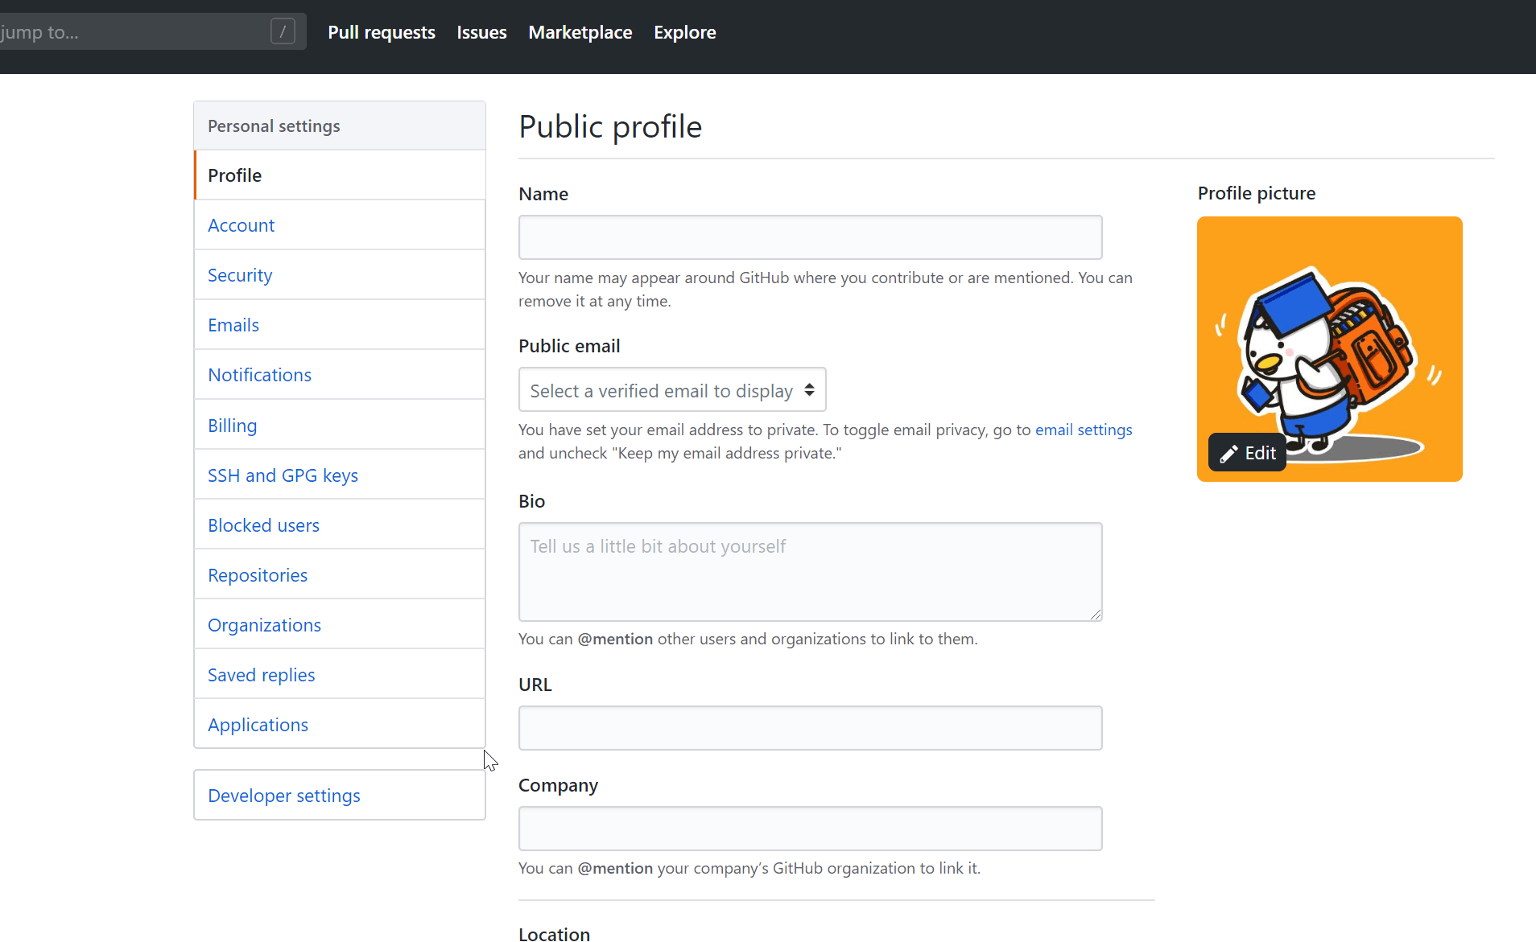The height and width of the screenshot is (942, 1536).
Task: Focus the Name text field
Action: 810,237
